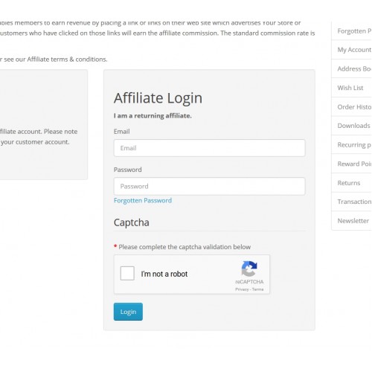Open the Forgotten Password link below password
The height and width of the screenshot is (372, 372).
(x=143, y=200)
